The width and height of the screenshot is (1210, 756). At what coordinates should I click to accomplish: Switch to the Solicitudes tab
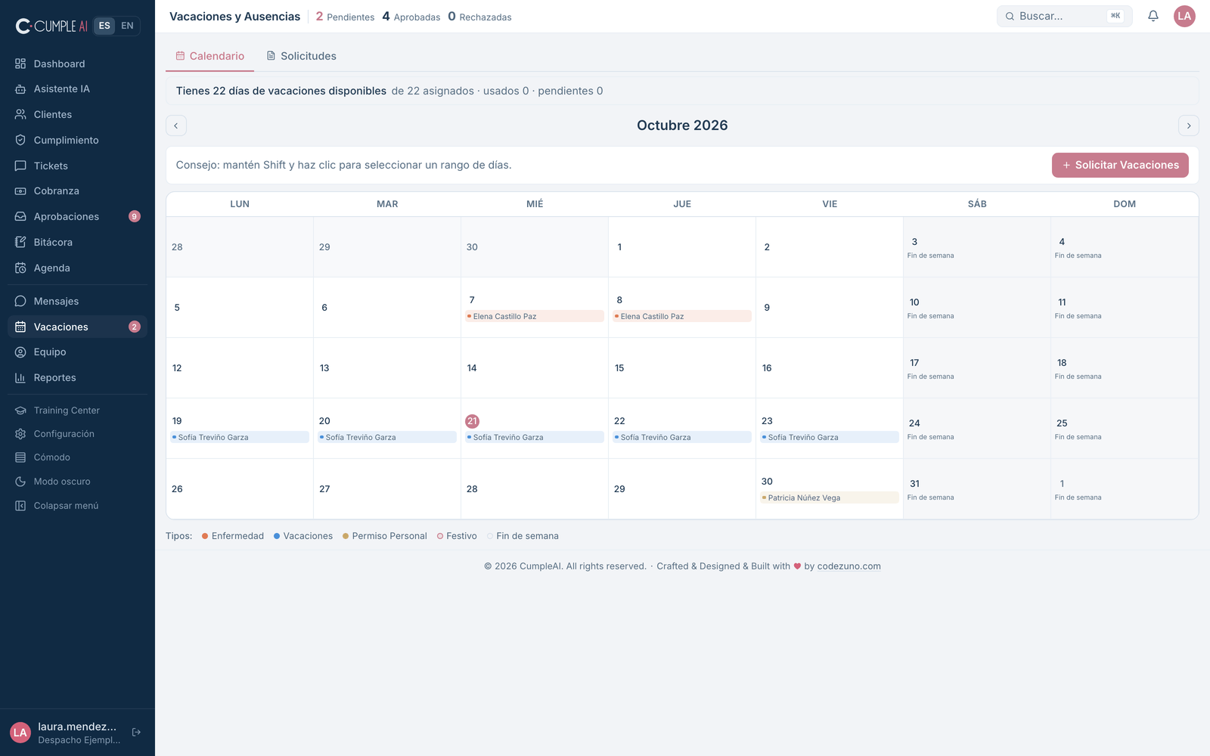(301, 56)
